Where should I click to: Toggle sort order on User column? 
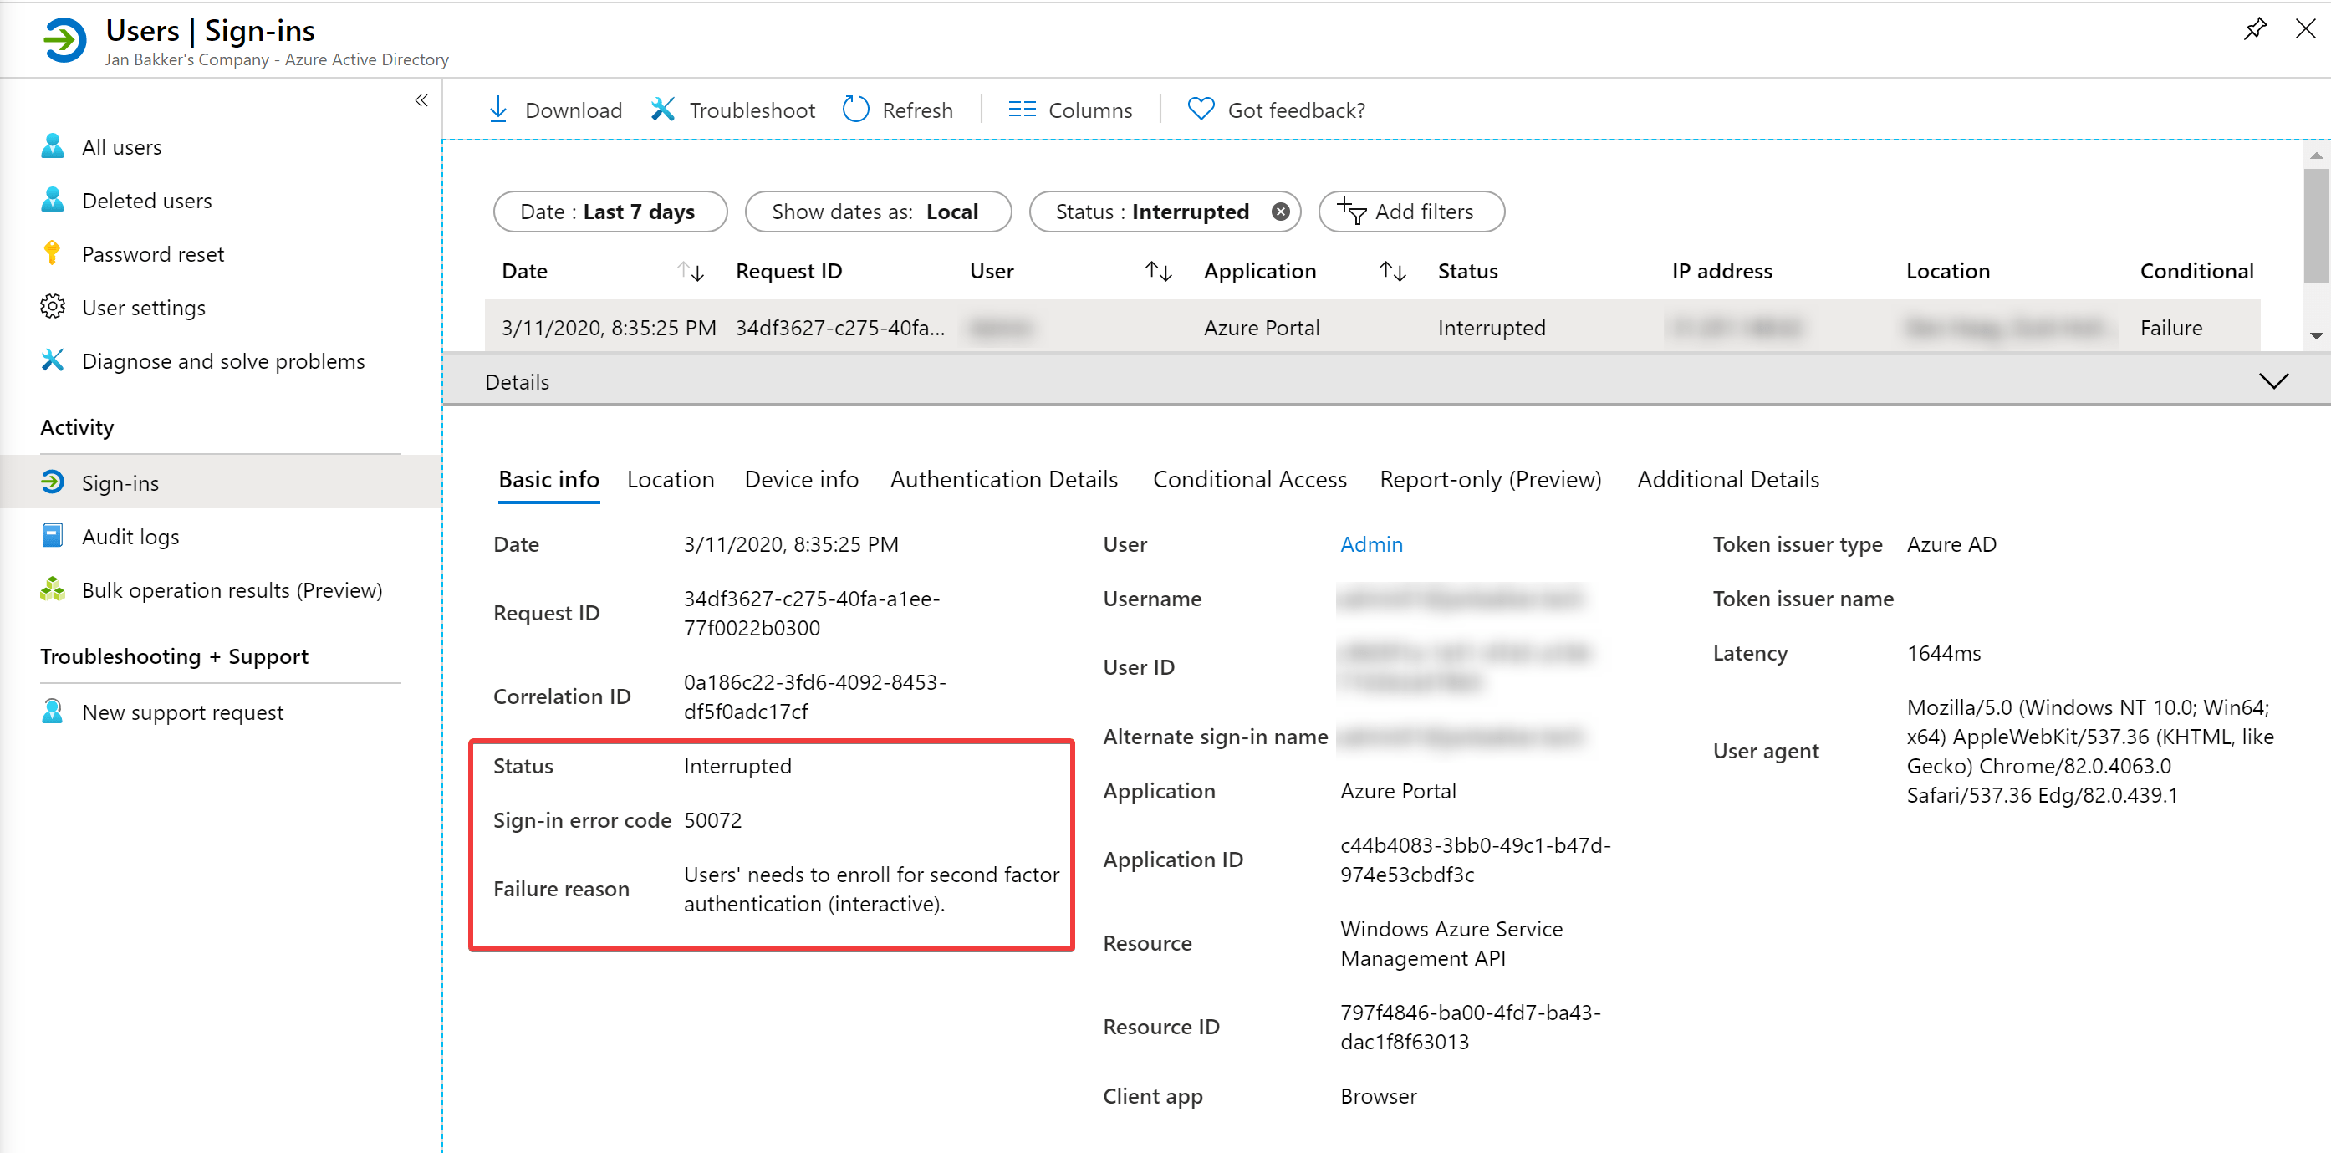pyautogui.click(x=1159, y=272)
